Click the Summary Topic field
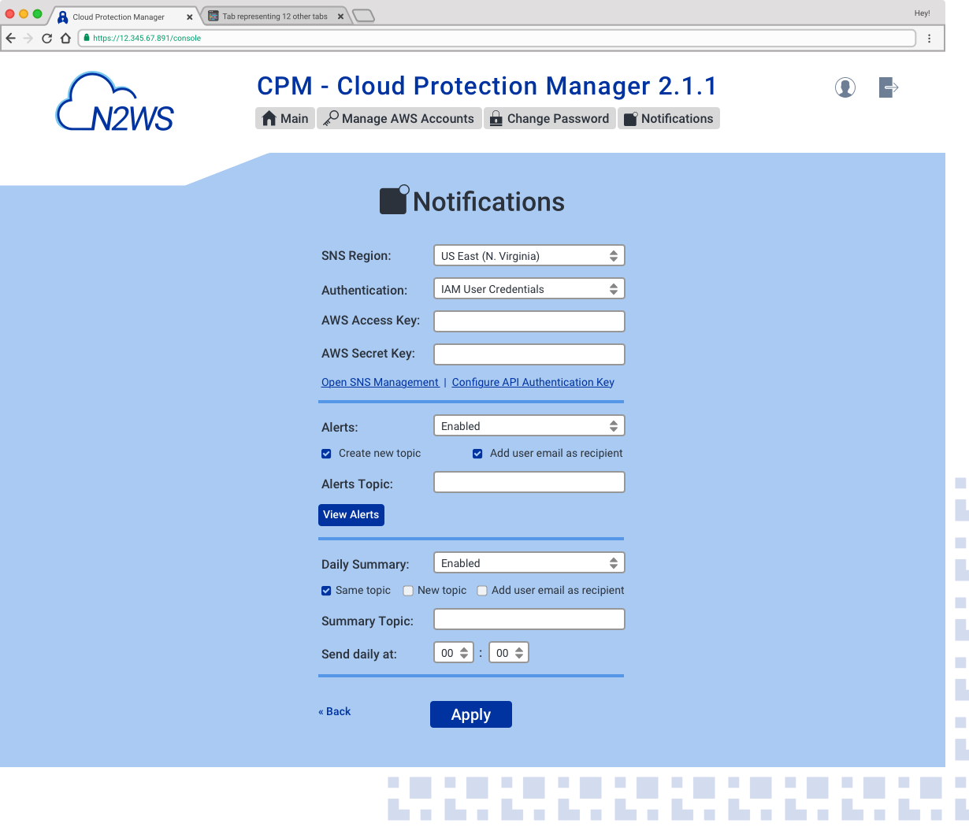This screenshot has width=969, height=827. coord(529,619)
